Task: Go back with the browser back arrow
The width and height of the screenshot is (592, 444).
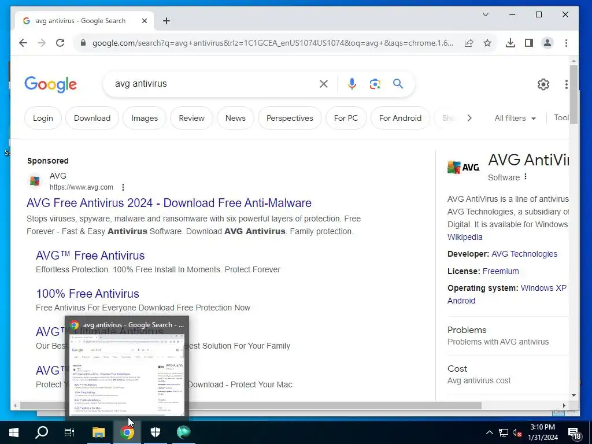Action: click(23, 43)
